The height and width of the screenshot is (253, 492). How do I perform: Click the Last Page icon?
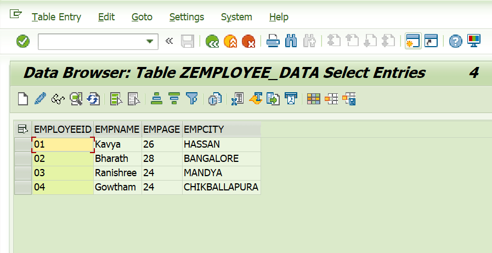point(388,41)
